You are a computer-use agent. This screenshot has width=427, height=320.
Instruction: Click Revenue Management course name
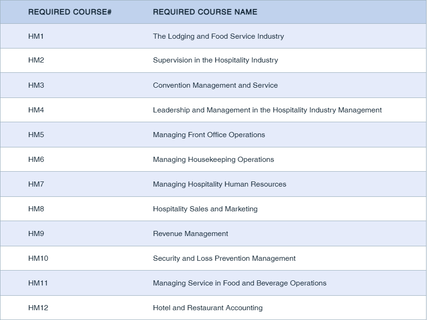191,234
